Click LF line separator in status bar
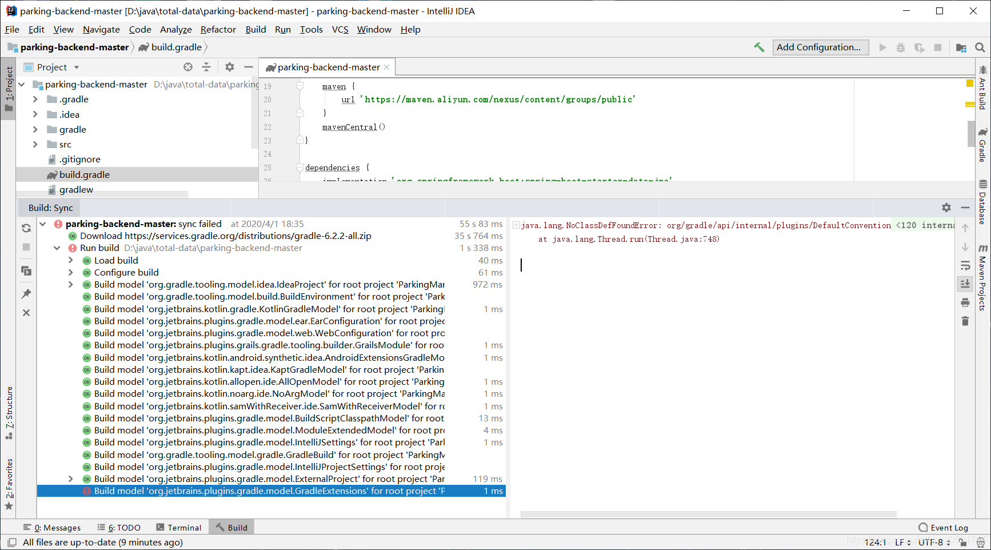The height and width of the screenshot is (550, 991). pyautogui.click(x=902, y=542)
